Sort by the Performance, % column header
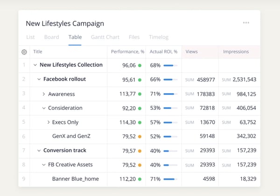280x196 pixels. click(x=126, y=52)
